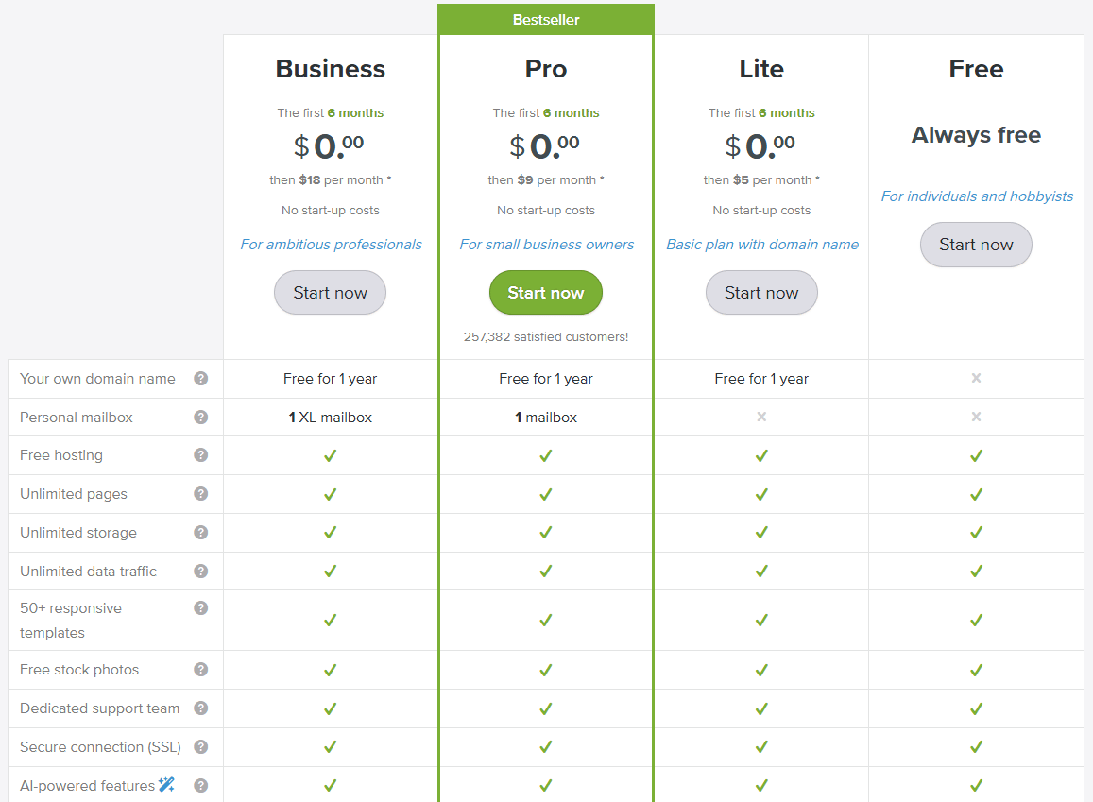Viewport: 1093px width, 802px height.
Task: Click 'For ambitious professionals' tagline
Action: tap(331, 245)
